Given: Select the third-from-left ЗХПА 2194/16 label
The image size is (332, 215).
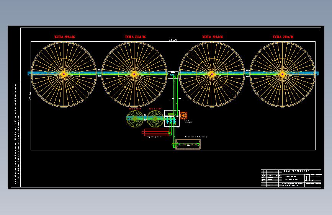Looking at the screenshot, I should pyautogui.click(x=213, y=37).
